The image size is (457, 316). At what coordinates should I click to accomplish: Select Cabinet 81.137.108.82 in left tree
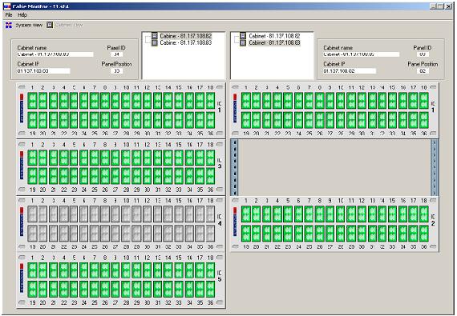(x=186, y=36)
